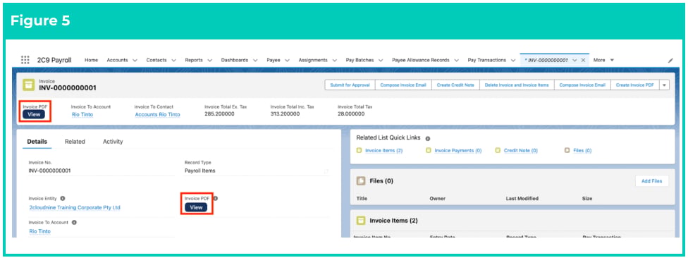Click the Invoice record icon beside INV-0000000001 heading
The height and width of the screenshot is (258, 688).
[28, 85]
